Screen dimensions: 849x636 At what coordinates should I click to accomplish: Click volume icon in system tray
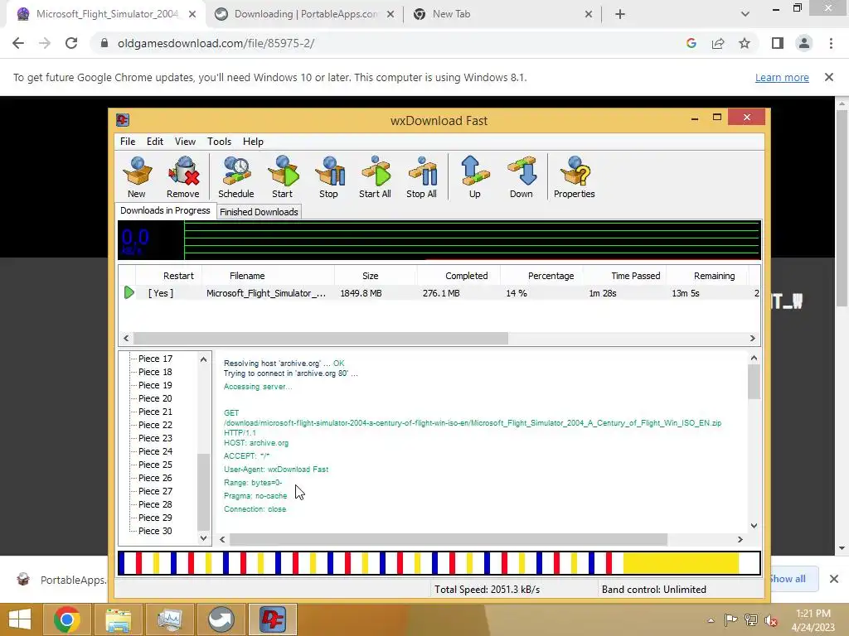771,620
